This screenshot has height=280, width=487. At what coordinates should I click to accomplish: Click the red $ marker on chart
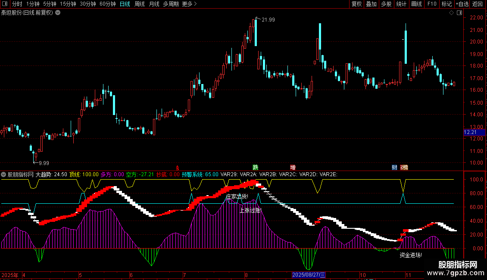click(177, 168)
